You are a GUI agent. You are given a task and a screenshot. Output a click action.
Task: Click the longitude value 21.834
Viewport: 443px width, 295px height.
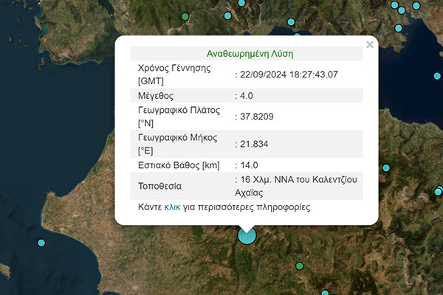point(253,144)
